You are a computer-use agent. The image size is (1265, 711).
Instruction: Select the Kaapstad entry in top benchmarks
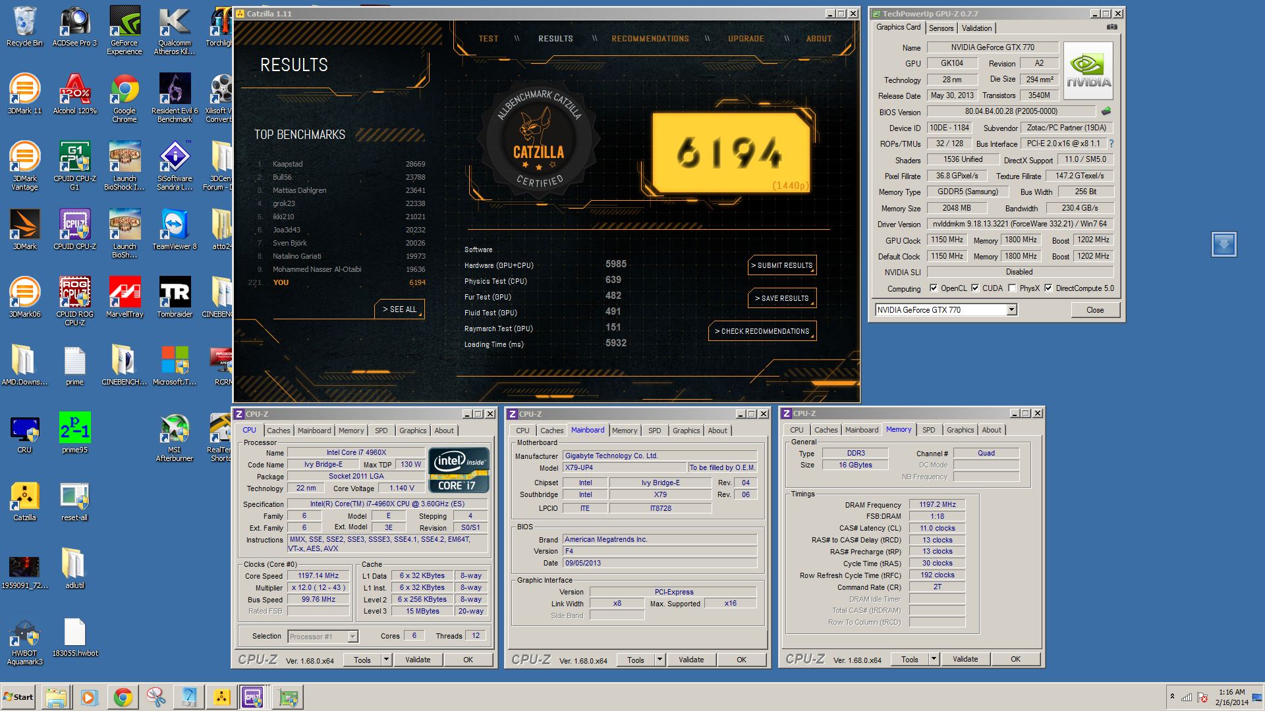(340, 164)
